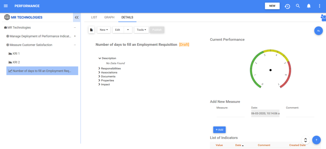326x149 pixels.
Task: Click the users group icon
Action: [x=323, y=18]
